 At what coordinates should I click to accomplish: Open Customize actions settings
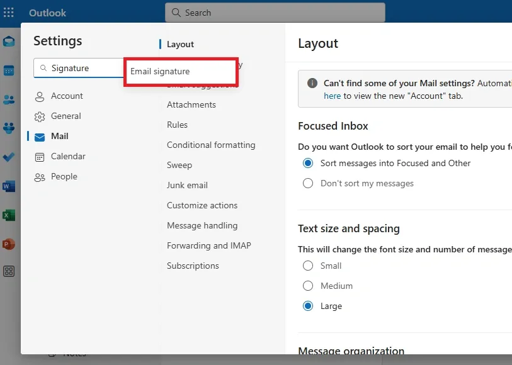202,206
